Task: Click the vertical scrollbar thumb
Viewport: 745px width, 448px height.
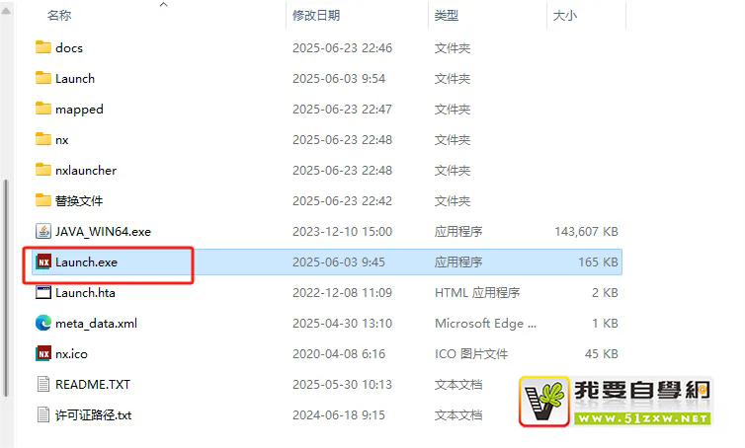Action: point(6,287)
